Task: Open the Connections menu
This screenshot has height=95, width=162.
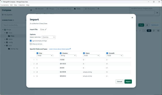Action: click(5, 5)
